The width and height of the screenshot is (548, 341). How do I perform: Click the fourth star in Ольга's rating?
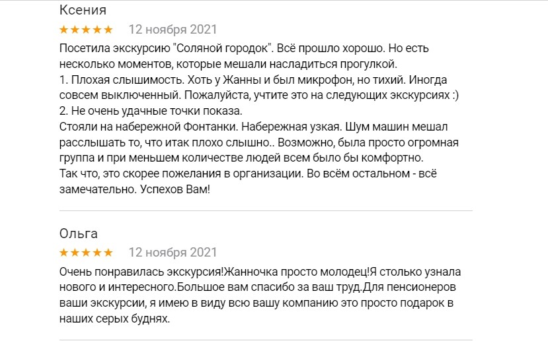[97, 253]
